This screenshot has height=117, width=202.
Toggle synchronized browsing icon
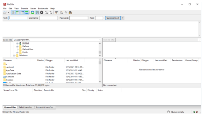click(x=66, y=12)
